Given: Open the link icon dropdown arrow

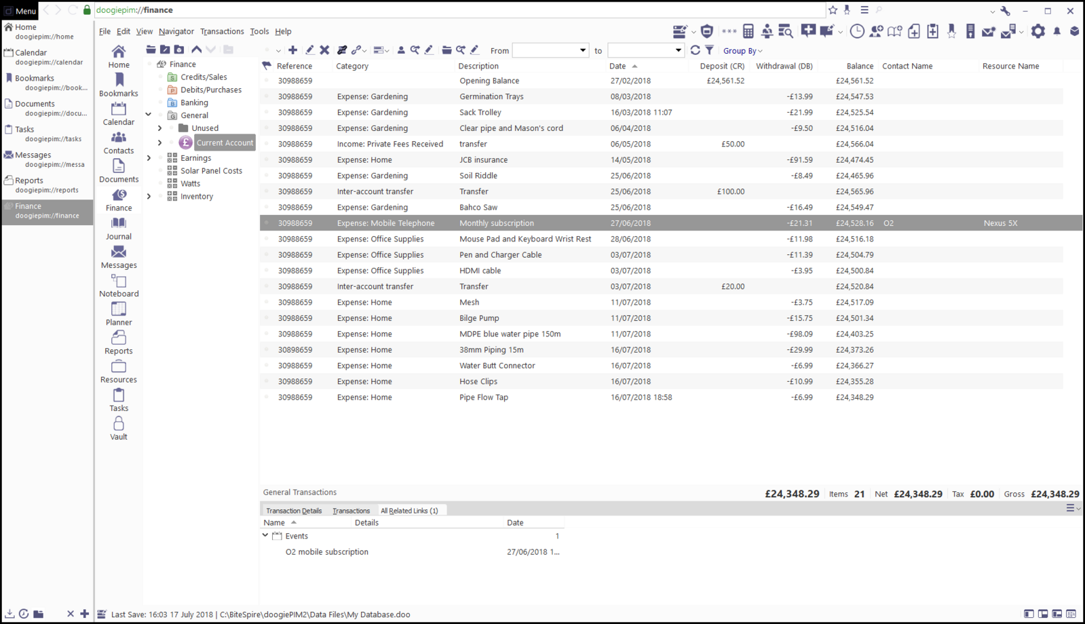Looking at the screenshot, I should (365, 51).
